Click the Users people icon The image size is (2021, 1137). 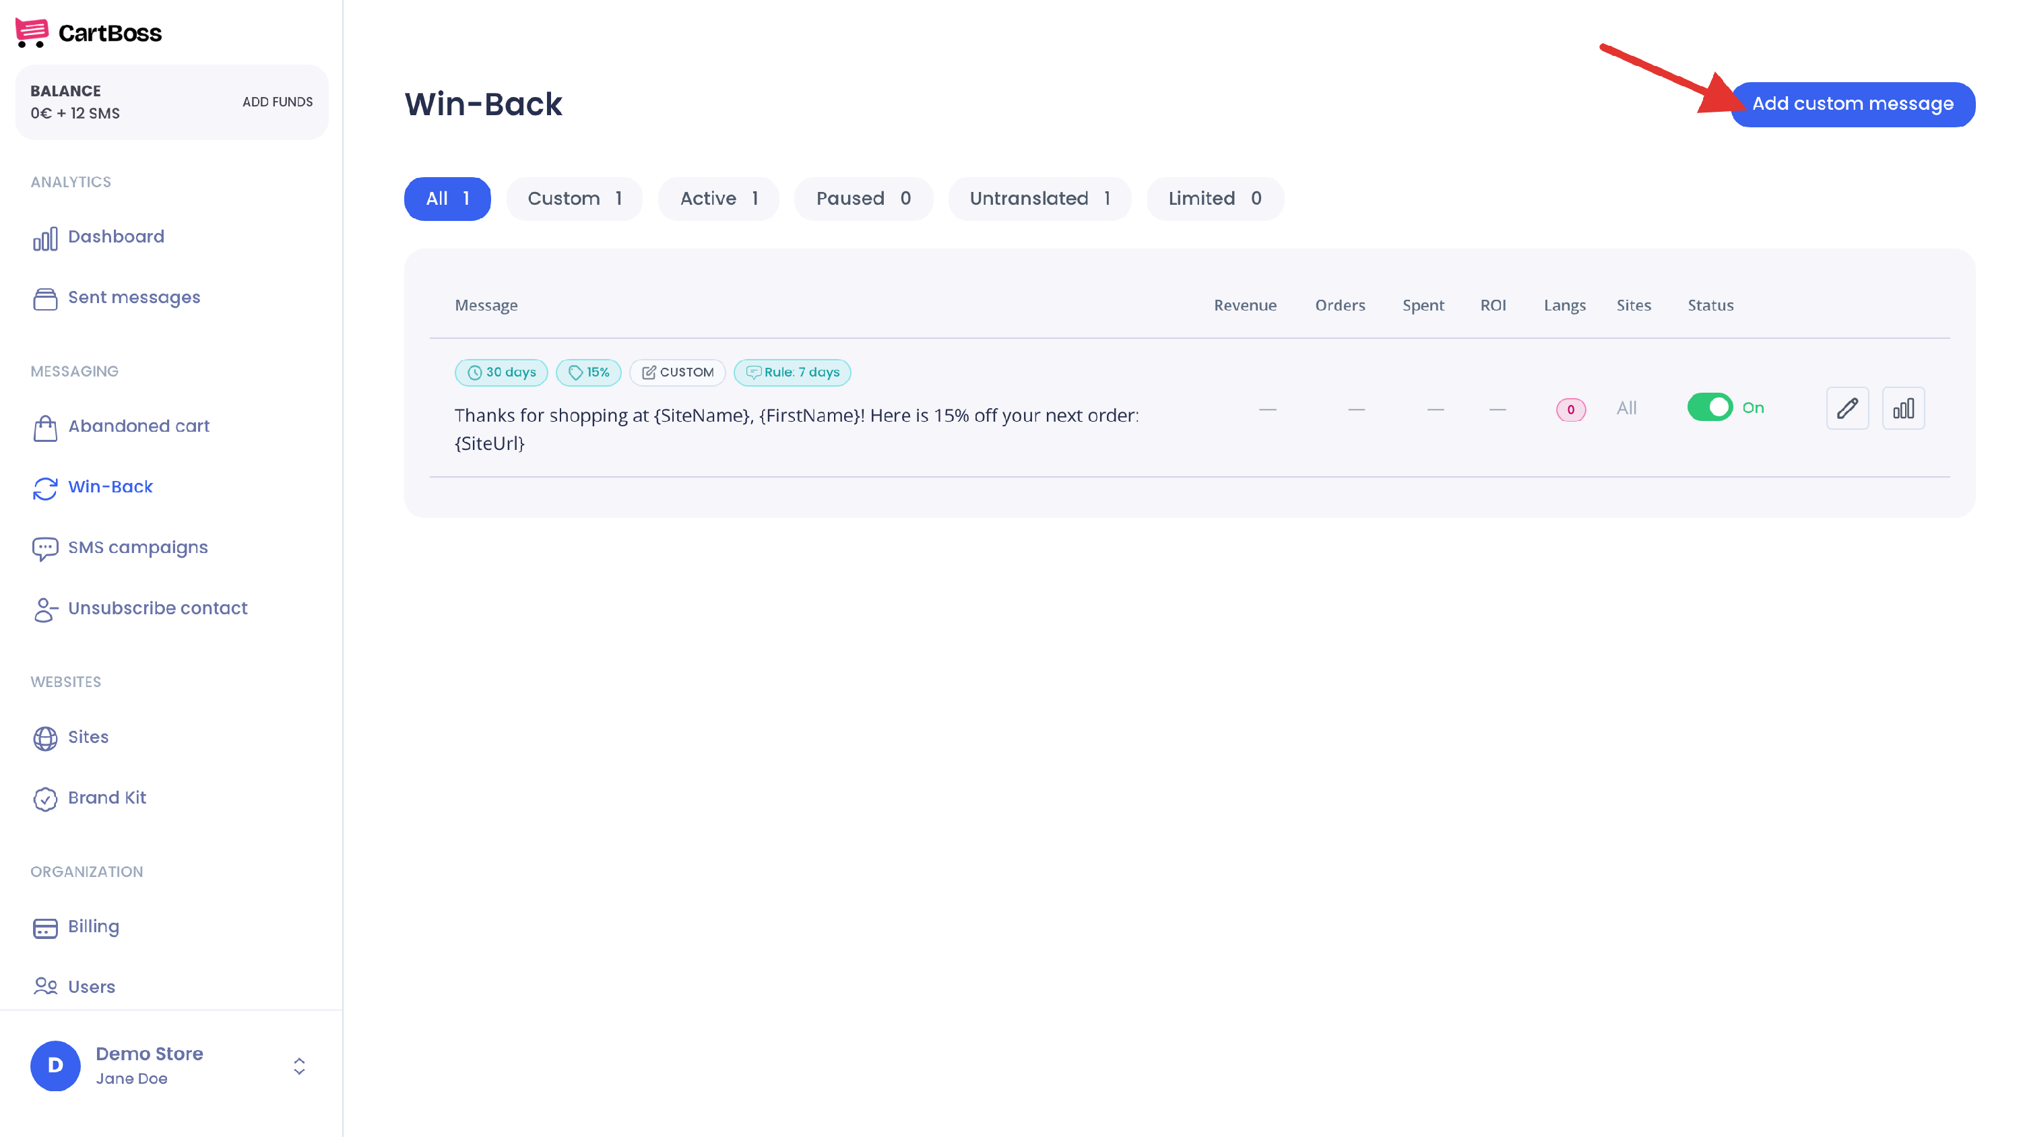(44, 986)
